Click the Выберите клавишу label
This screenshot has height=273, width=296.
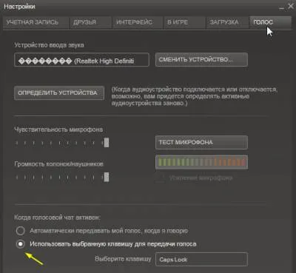(123, 259)
